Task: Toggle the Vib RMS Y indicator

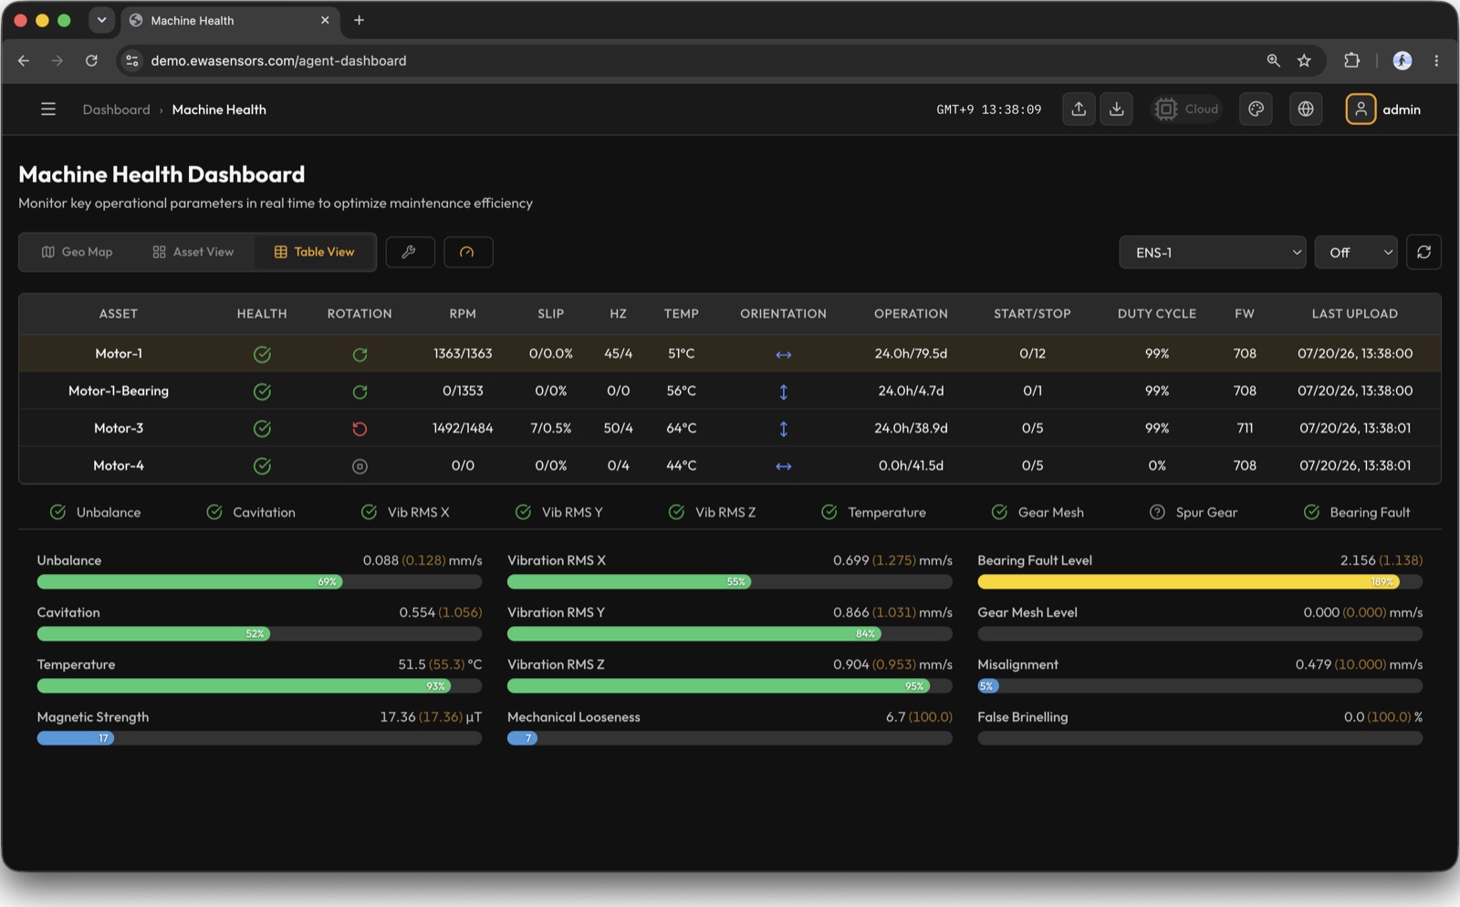Action: coord(559,513)
